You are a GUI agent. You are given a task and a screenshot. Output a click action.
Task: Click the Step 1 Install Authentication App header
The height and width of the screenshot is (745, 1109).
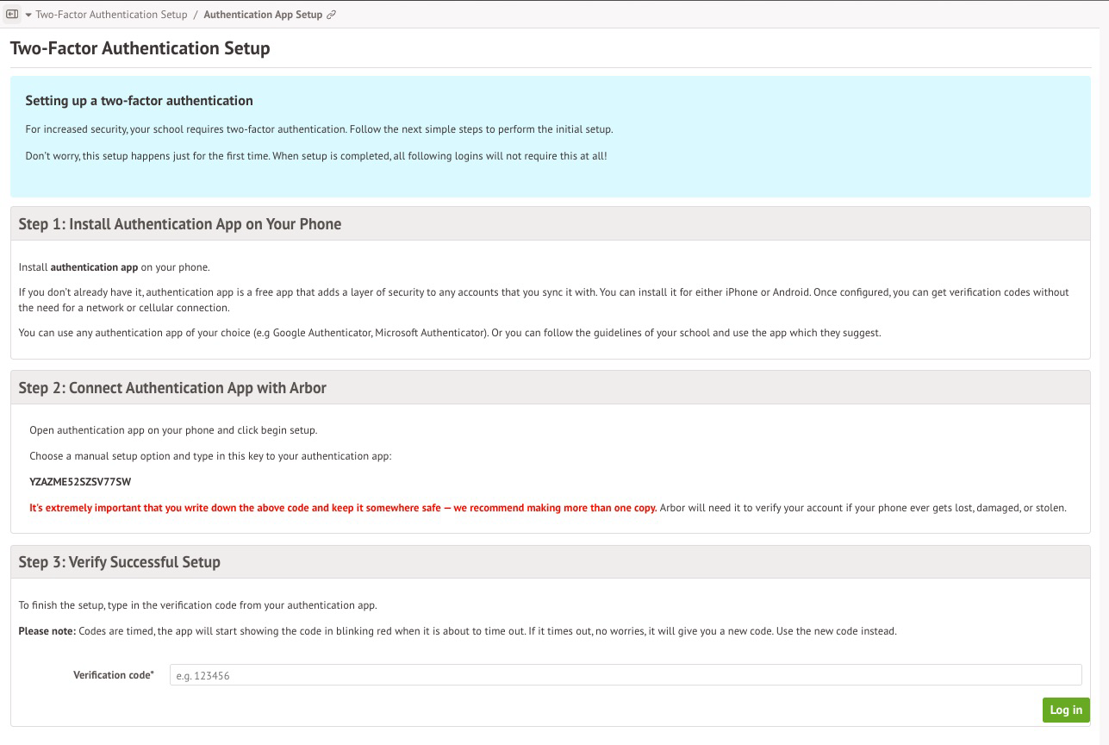(180, 224)
